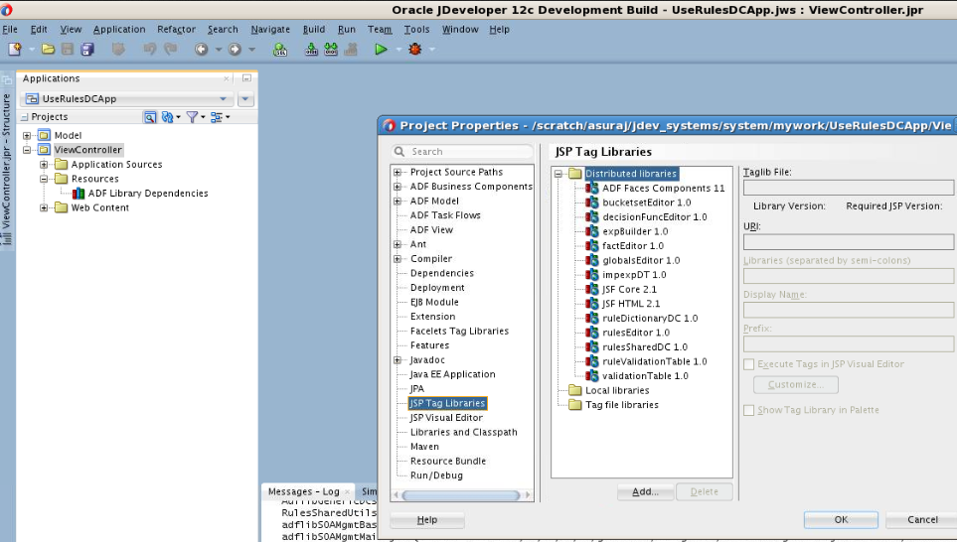Check Show Tag Library in Palette
957x542 pixels.
coord(749,410)
